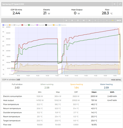Toggle the RoomT legend series
This screenshot has width=123, height=128.
tap(49, 25)
